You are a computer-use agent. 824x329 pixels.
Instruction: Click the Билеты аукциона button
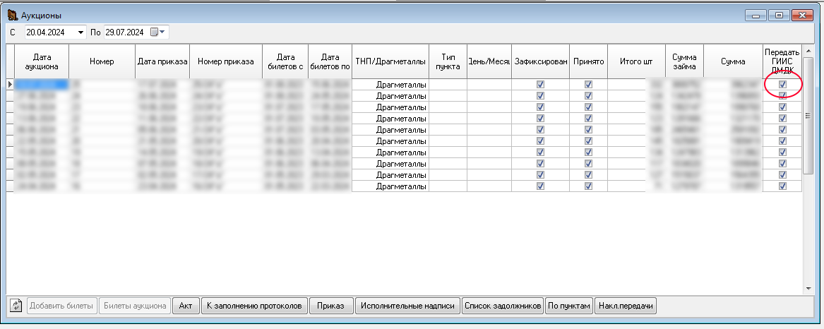tap(135, 306)
